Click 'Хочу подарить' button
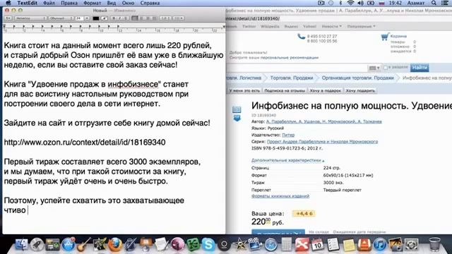 (x=360, y=91)
